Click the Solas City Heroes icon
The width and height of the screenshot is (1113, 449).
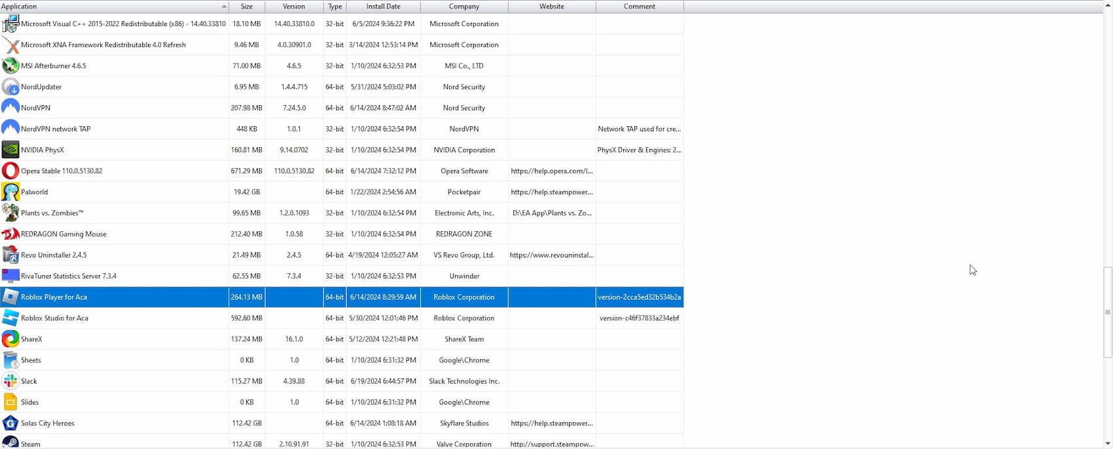click(10, 423)
